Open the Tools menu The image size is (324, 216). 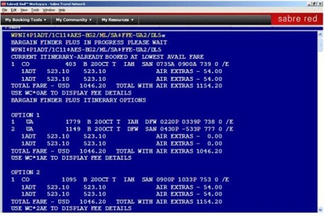pos(35,10)
